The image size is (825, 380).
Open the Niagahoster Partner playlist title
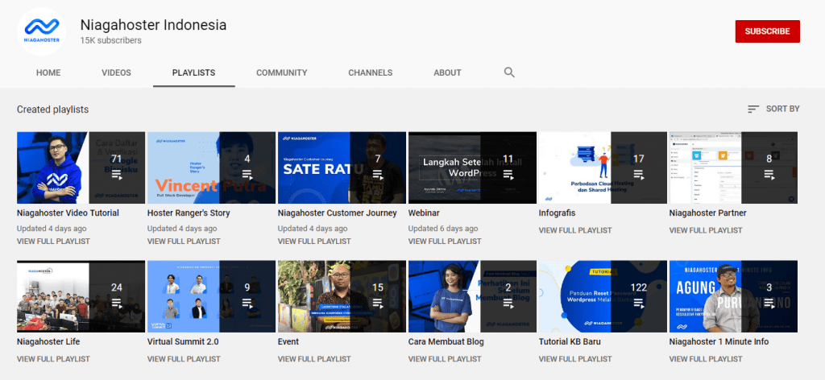(707, 213)
